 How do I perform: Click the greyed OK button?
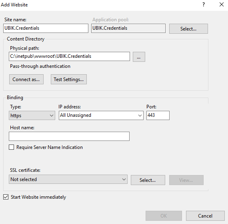click(164, 216)
